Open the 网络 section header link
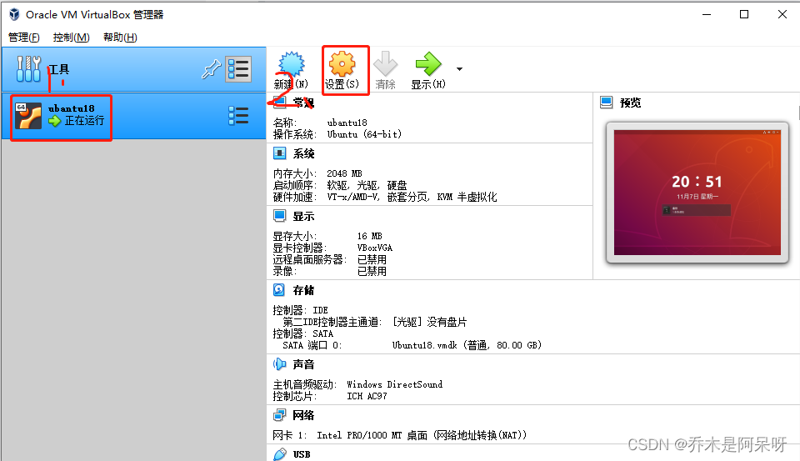 pos(303,415)
